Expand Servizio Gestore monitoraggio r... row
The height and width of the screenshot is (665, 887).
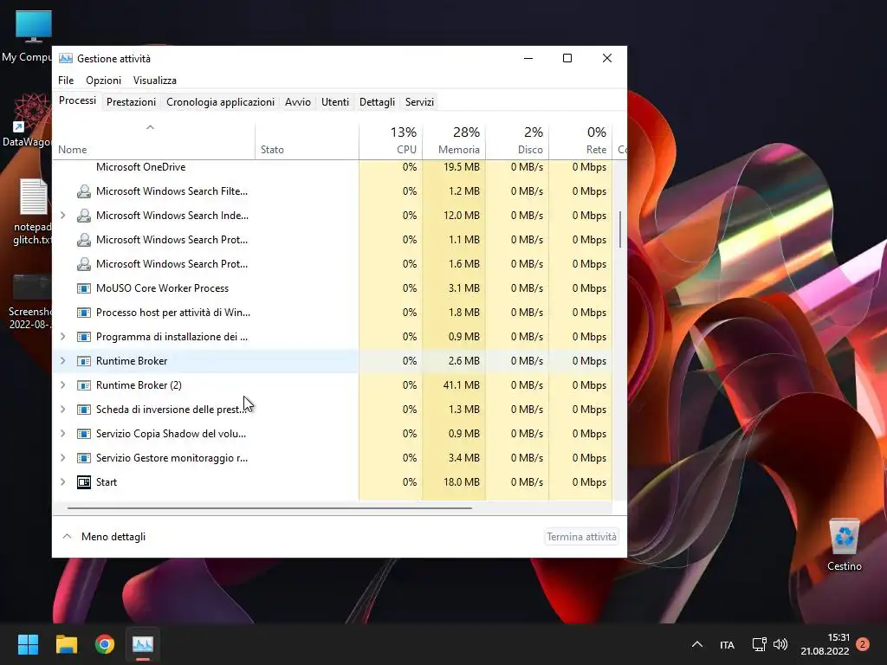click(x=62, y=458)
